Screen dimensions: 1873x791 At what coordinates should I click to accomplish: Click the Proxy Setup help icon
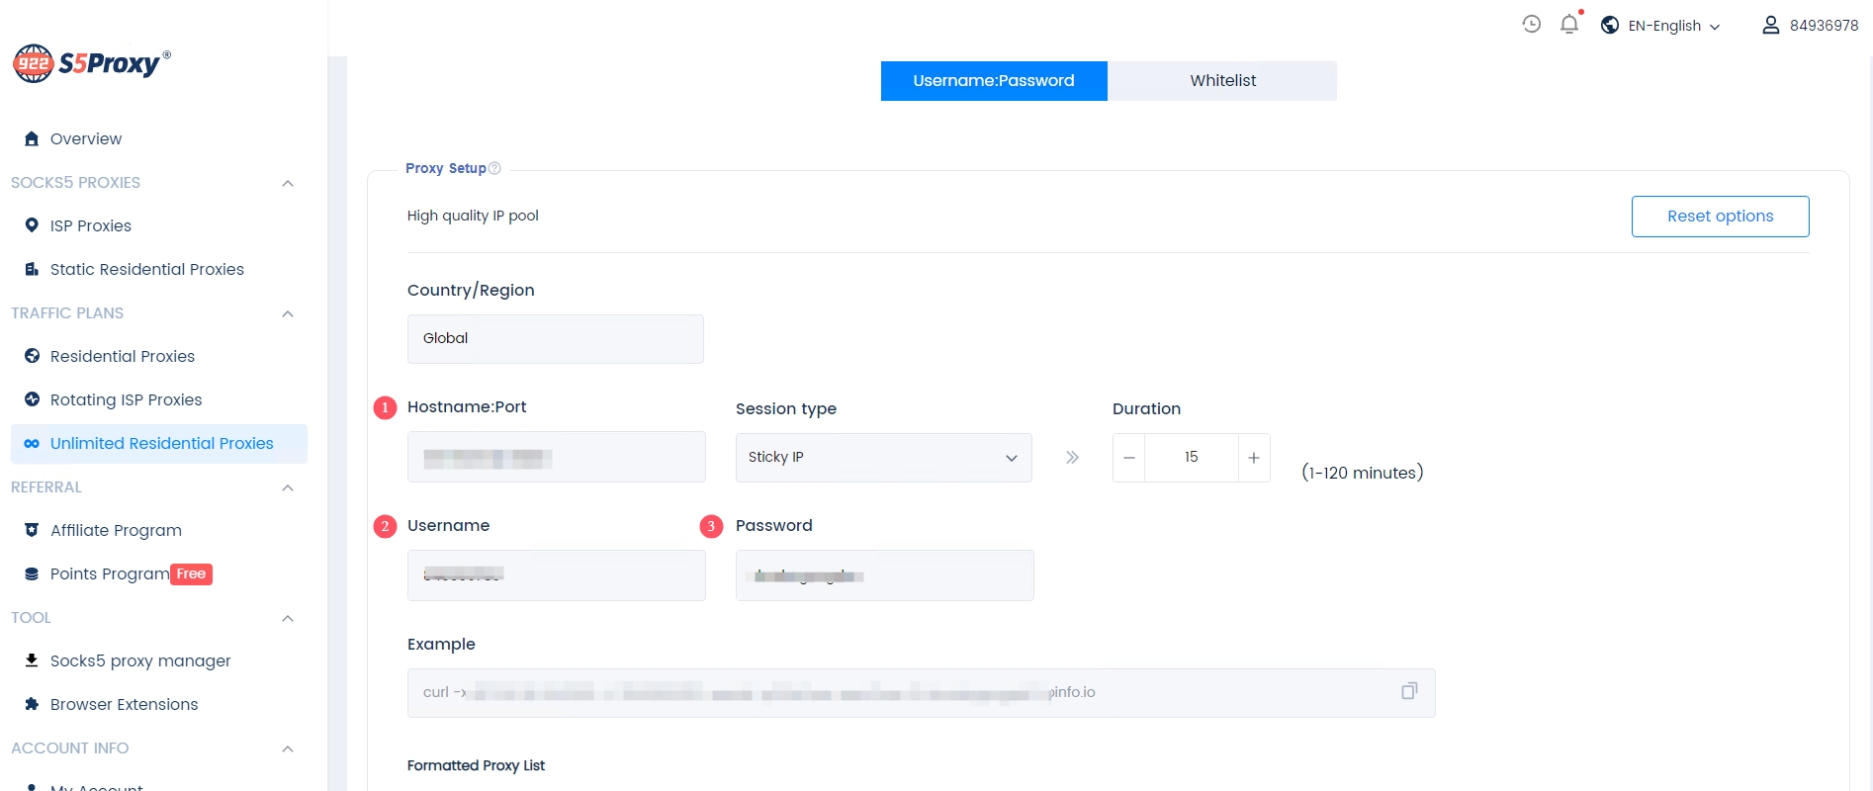coord(495,168)
